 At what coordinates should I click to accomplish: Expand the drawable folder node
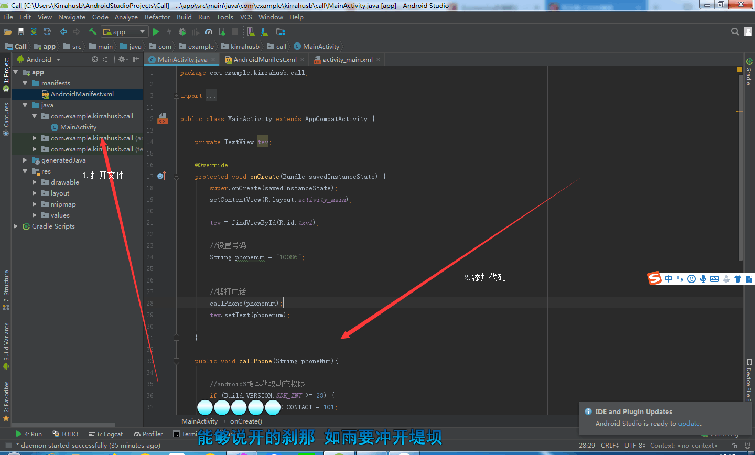tap(35, 182)
